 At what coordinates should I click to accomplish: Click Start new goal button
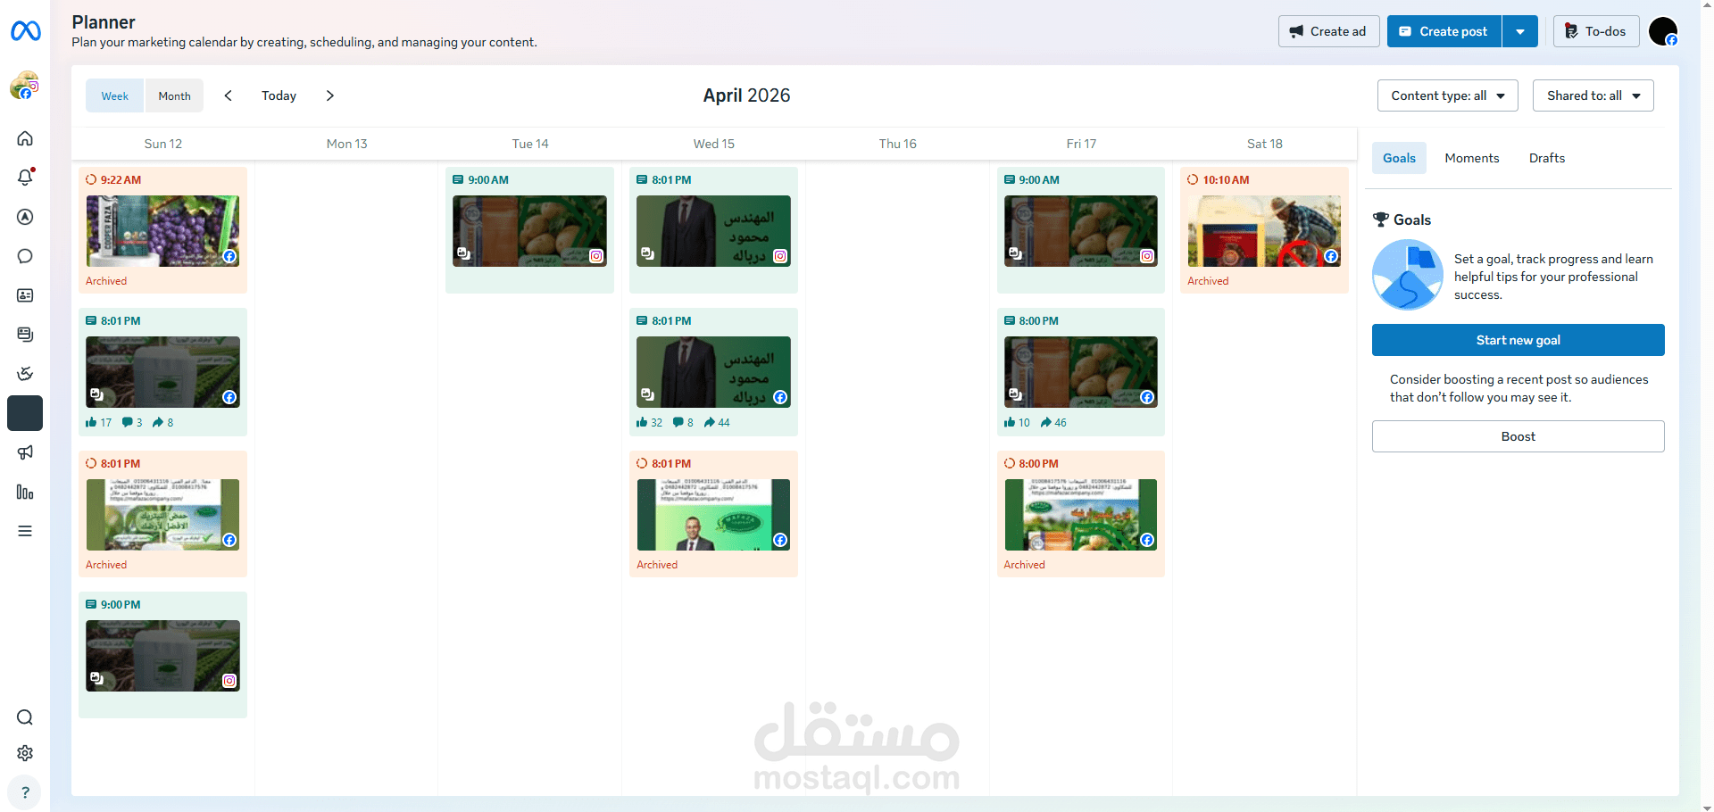[x=1518, y=340]
